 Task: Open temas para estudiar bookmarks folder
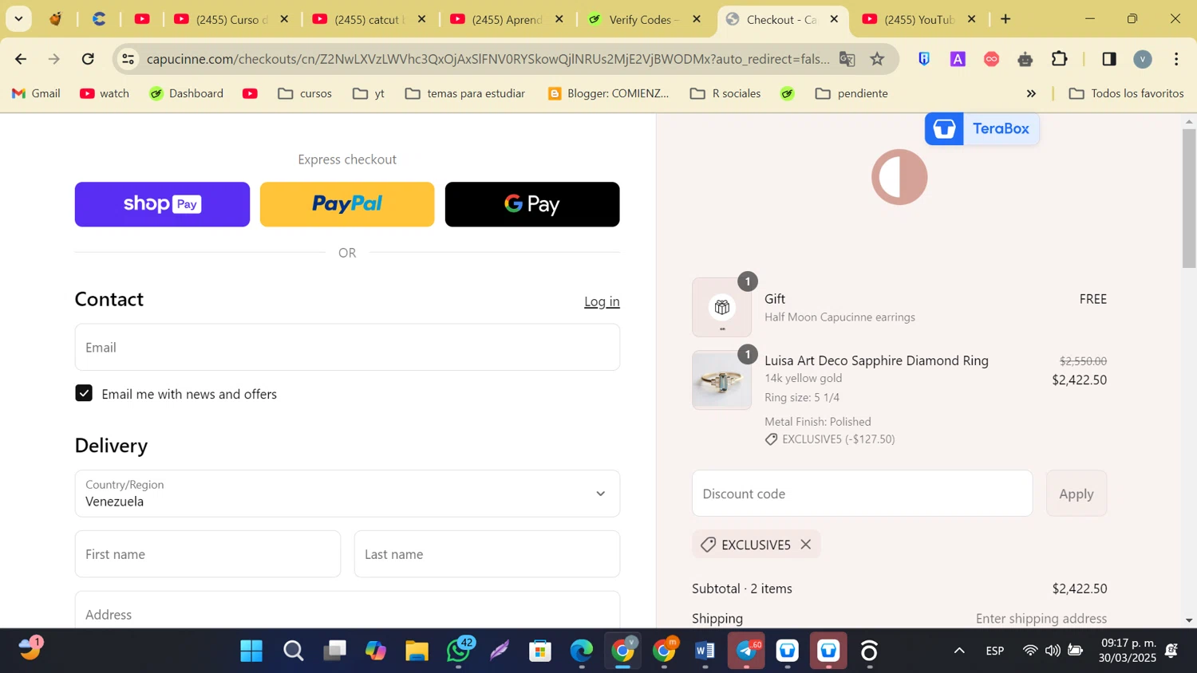coord(465,93)
